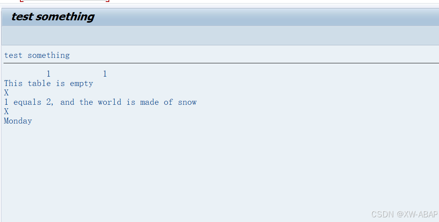Click the bold title 'test something'
Screen dimensions: 439x222
coord(52,17)
